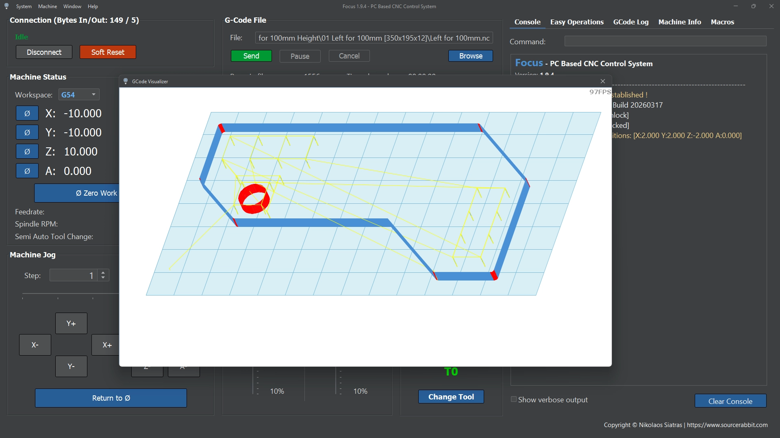Enable Show verbose output checkbox
This screenshot has width=780, height=438.
(514, 399)
